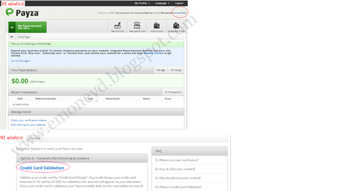Click the Type column header
The image size is (341, 191).
coord(90,99)
